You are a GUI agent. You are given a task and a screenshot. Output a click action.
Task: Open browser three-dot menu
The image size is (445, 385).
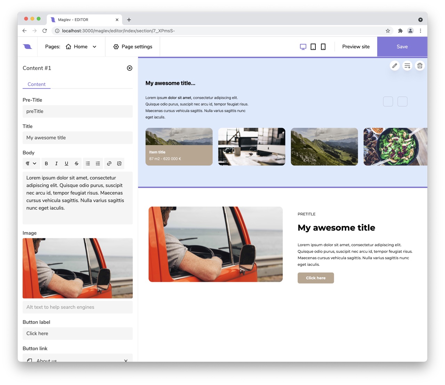[420, 31]
